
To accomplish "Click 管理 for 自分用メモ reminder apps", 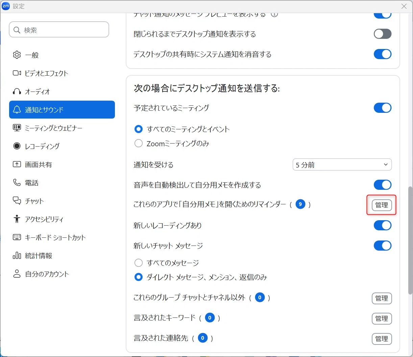I will pos(382,205).
